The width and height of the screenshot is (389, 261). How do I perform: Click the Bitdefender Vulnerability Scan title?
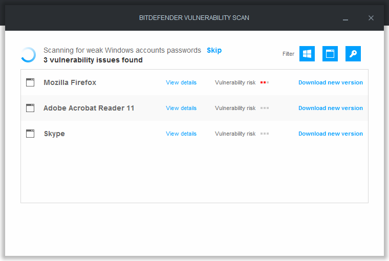(x=194, y=18)
